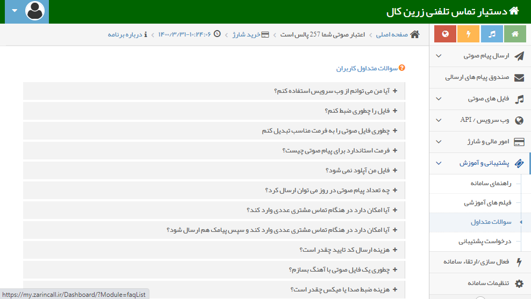
Task: Expand FAQ فرمت استاندارد برای پیام صوتی چیست؟
Action: coord(214,150)
